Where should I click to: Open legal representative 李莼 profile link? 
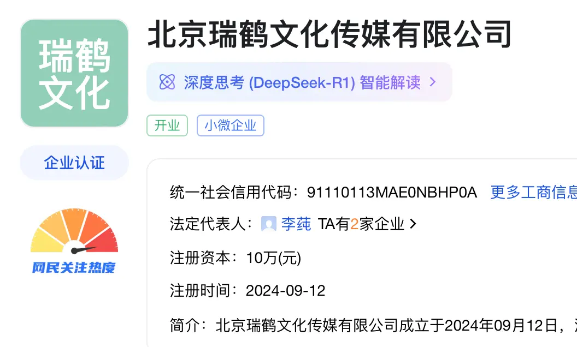[296, 224]
